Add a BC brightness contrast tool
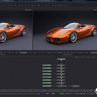Viewport: 97px width, 97px height. point(19,5)
